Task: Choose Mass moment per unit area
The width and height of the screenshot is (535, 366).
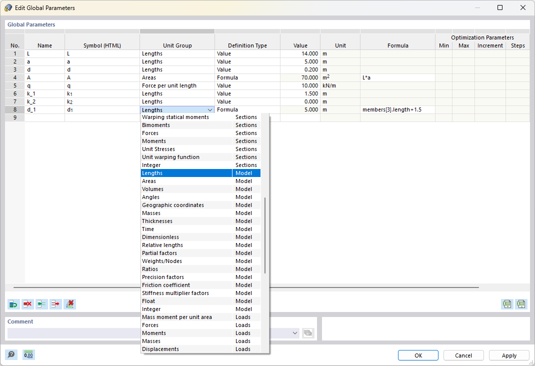Action: 200,317
